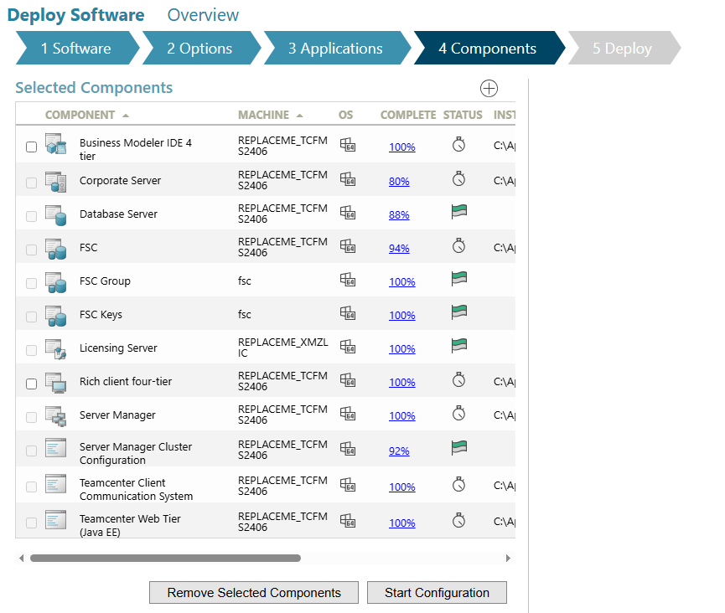This screenshot has width=725, height=613.
Task: Click the stopwatch status icon for Teamcenter Web Tier
Action: 458,520
